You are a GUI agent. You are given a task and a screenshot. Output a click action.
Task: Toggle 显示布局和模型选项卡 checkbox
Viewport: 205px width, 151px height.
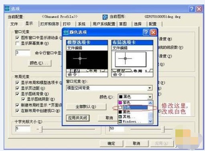(x=17, y=83)
